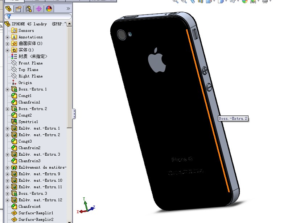Expand the Boss.-Extru.2 feature in tree
The image size is (284, 223).
7,109
